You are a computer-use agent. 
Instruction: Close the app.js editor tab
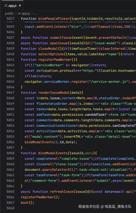pyautogui.click(x=20, y=5)
